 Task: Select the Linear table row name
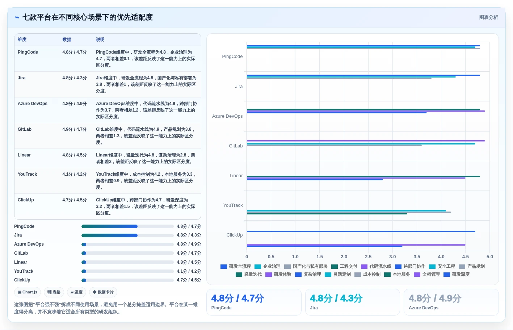click(24, 155)
